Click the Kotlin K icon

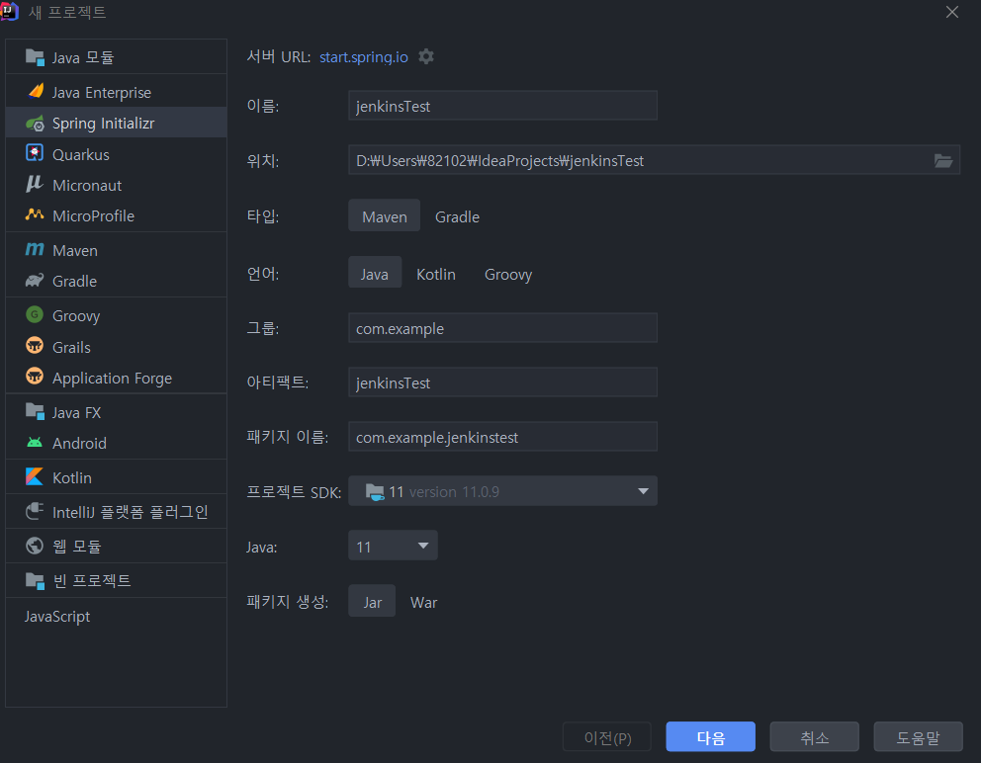click(x=35, y=476)
